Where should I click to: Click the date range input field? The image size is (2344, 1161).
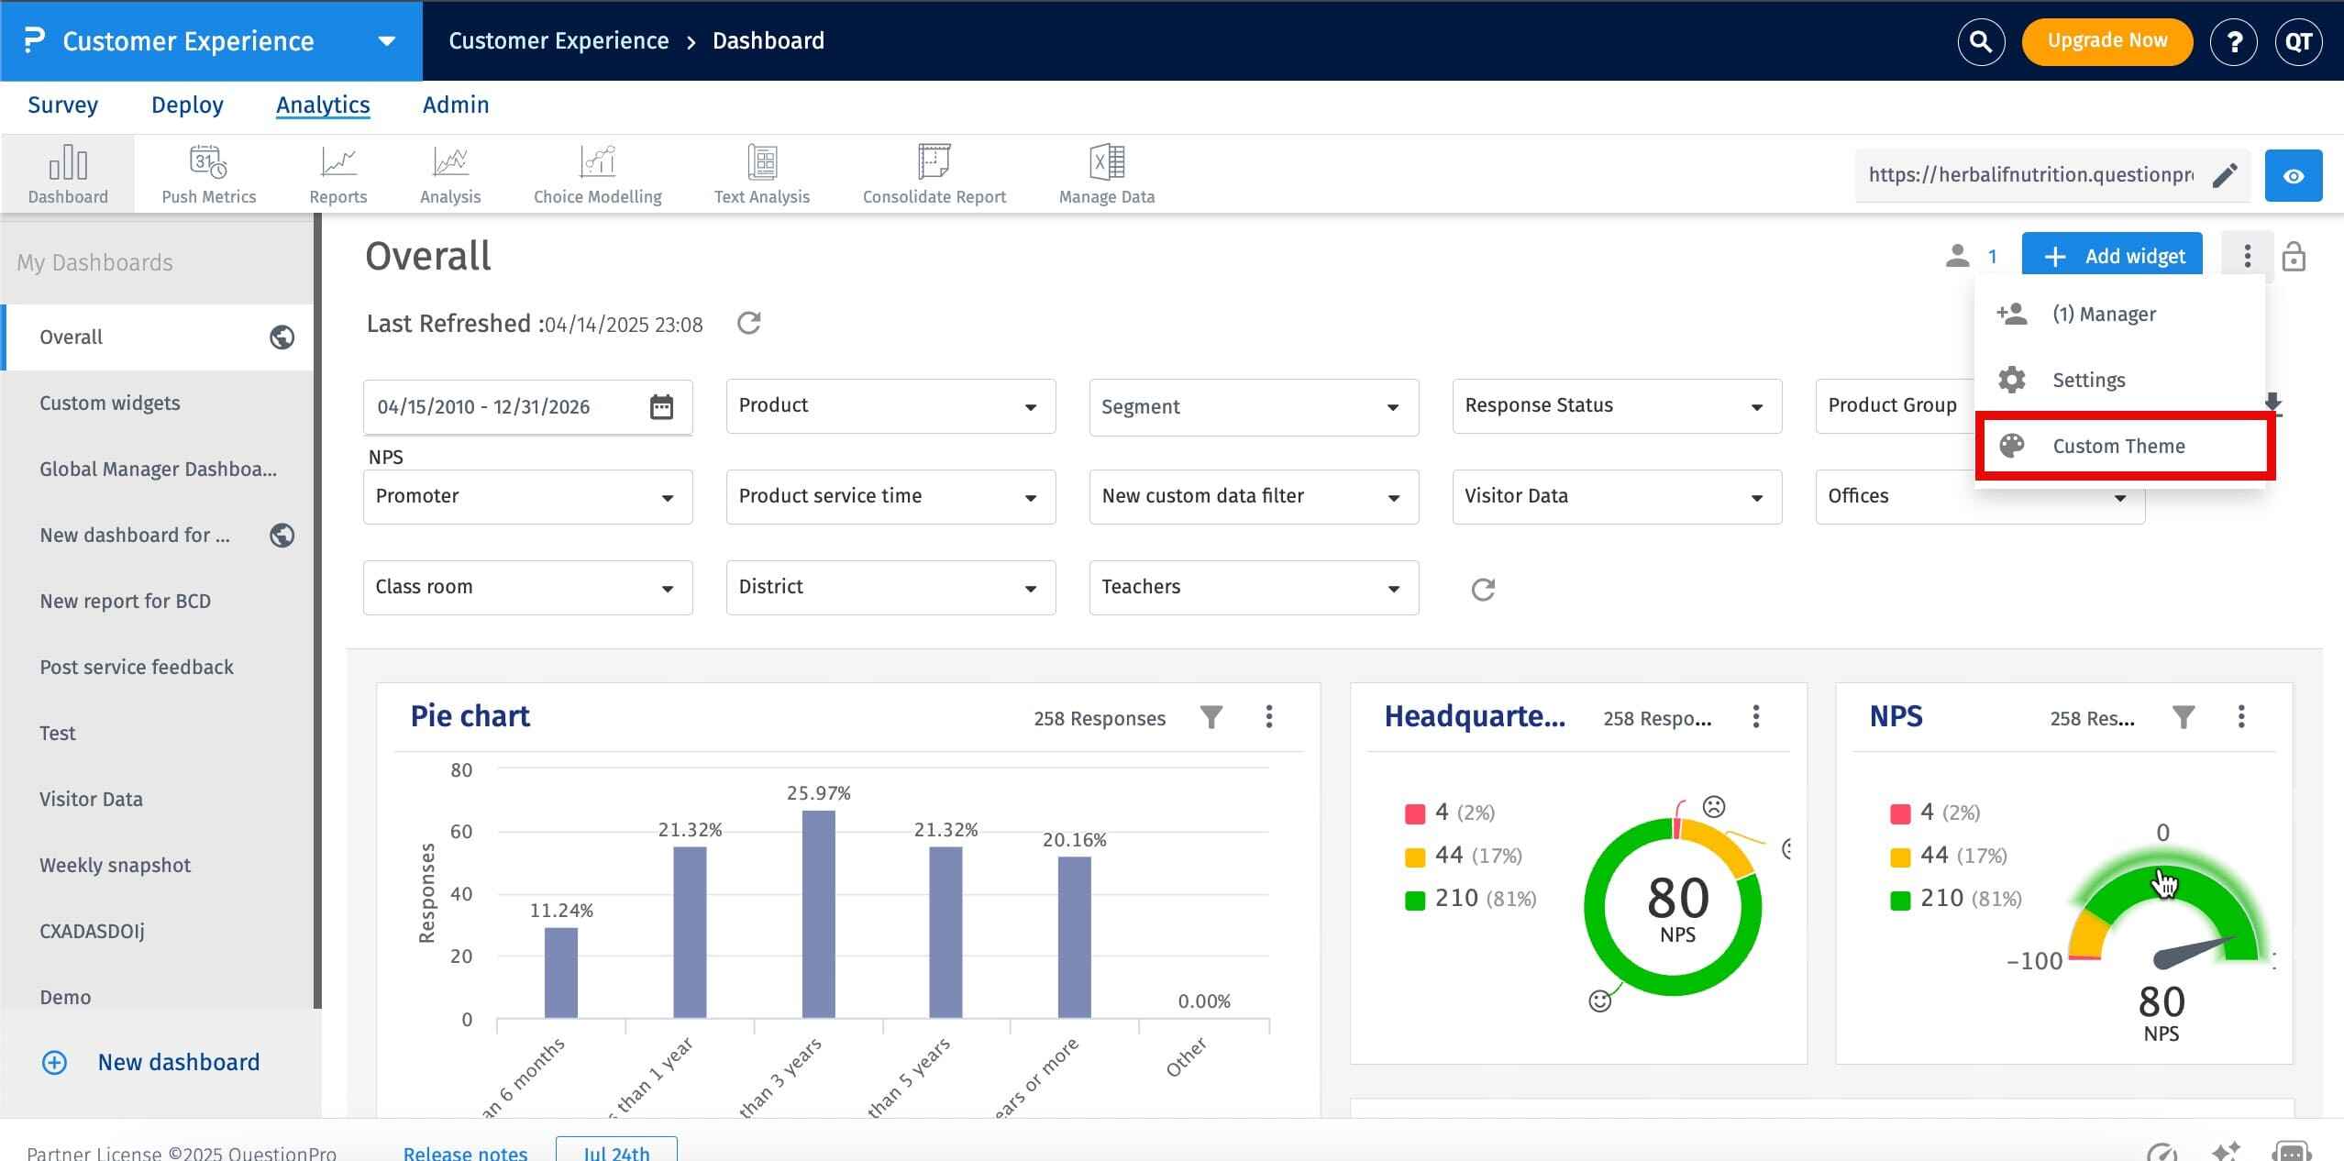click(x=509, y=407)
